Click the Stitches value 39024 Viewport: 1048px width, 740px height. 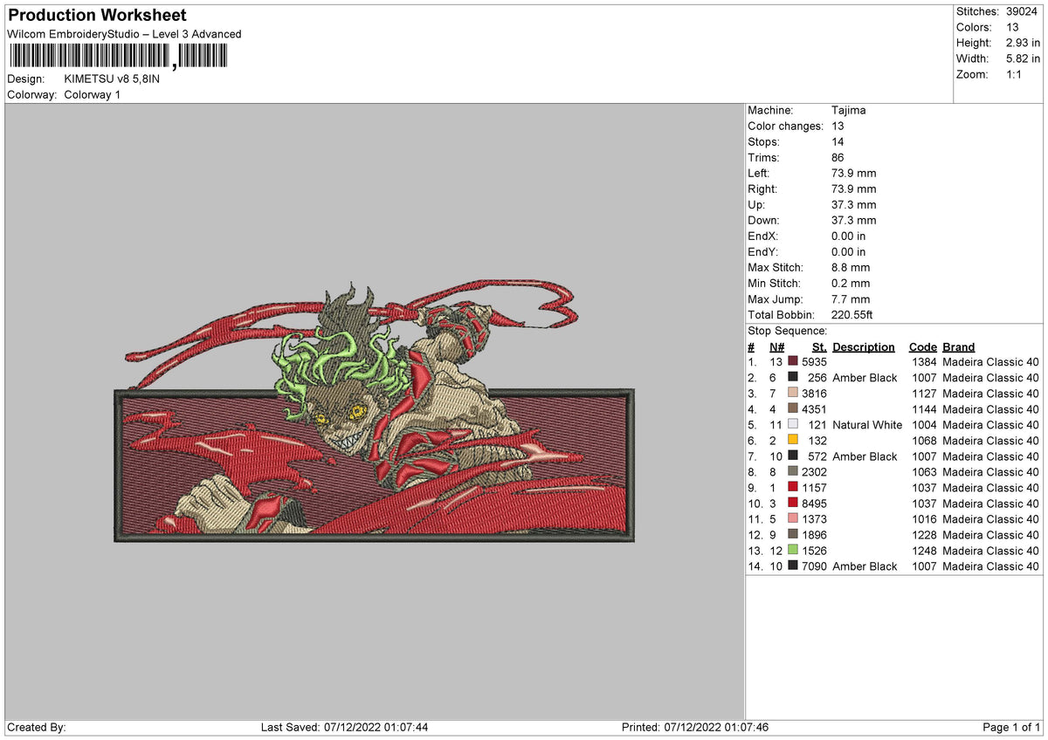click(1024, 11)
